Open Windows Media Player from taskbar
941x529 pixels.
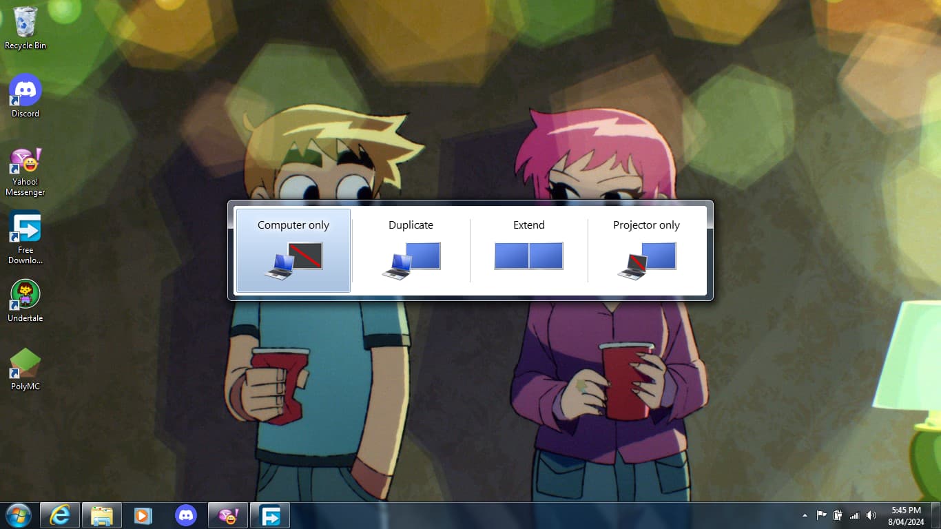[x=143, y=515]
